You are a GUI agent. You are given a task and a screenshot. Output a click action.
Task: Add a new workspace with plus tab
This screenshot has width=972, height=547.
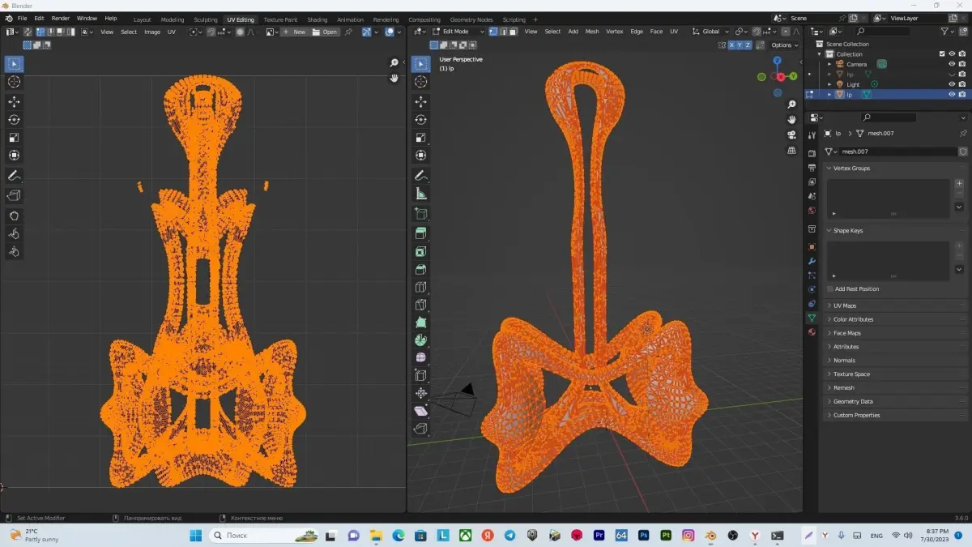click(x=535, y=19)
